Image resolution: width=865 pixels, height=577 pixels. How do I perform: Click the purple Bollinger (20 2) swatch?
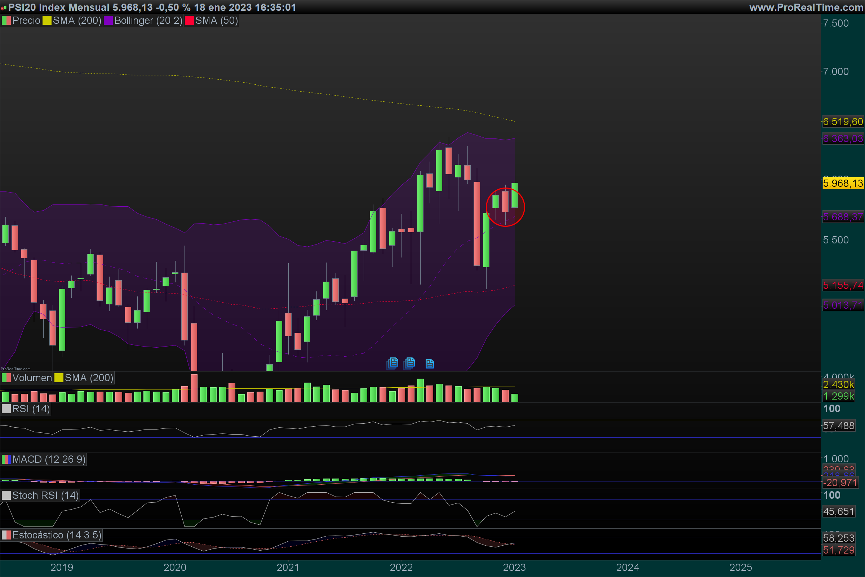(108, 21)
